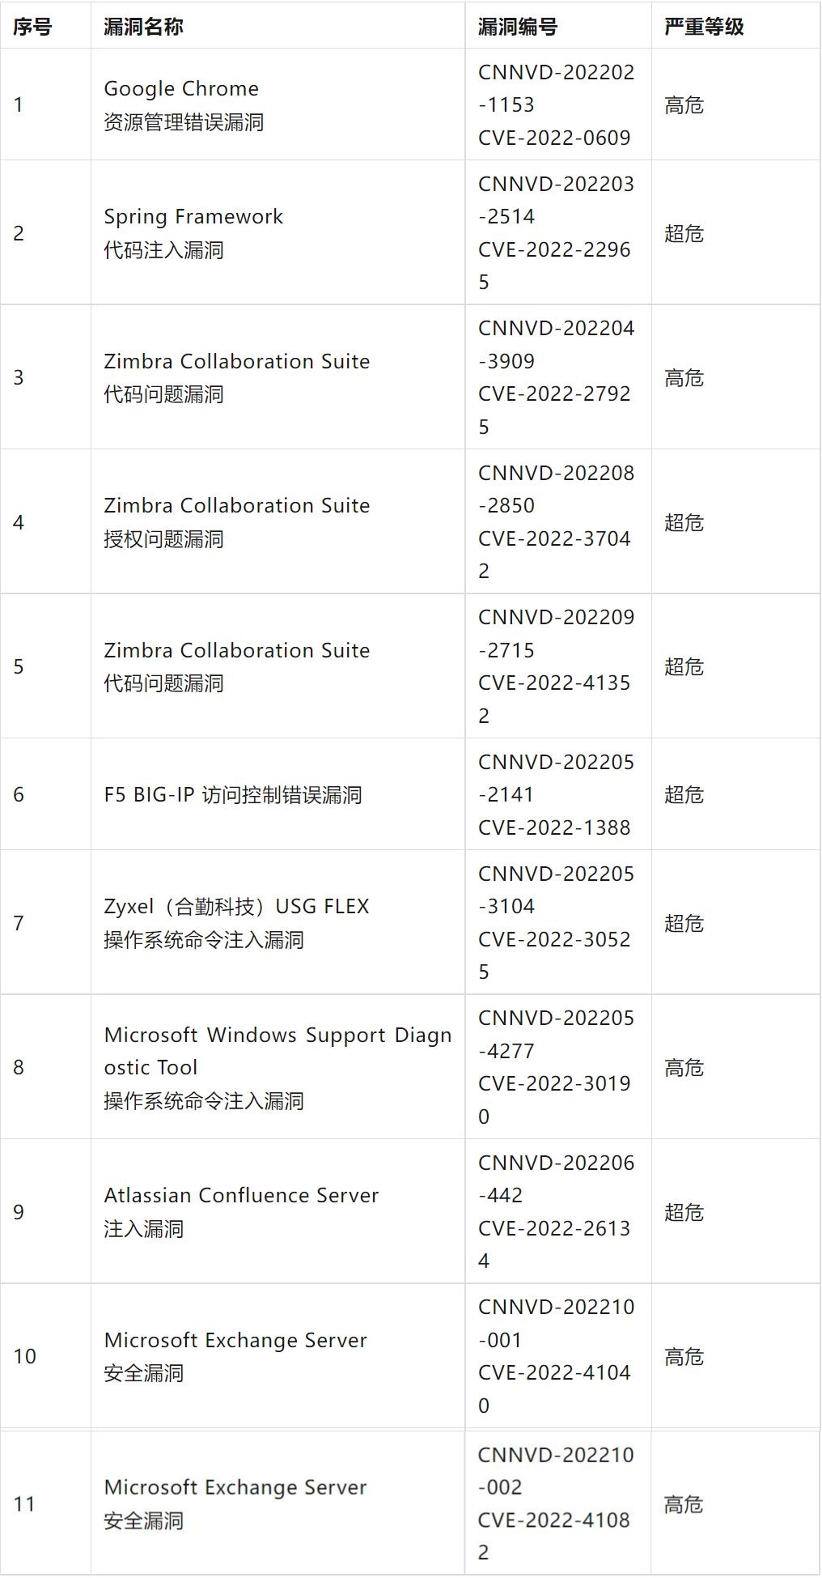Viewport: 822px width, 1578px height.
Task: Click the 序号 column header
Action: coord(32,27)
